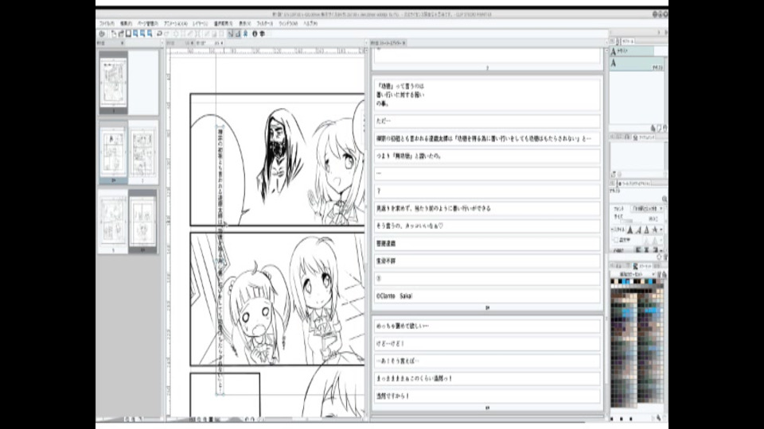Open the アニメーション (Animation) menu
Viewport: 764px width, 429px height.
tap(175, 23)
